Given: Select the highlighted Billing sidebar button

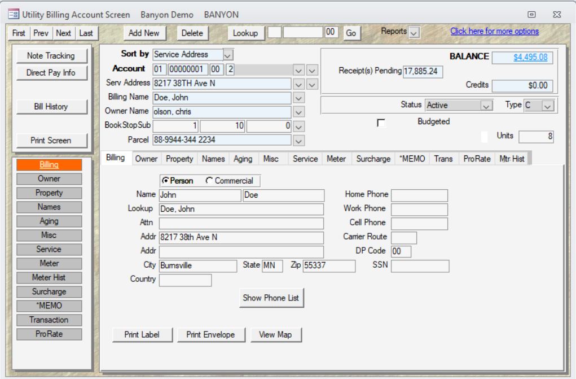Looking at the screenshot, I should pos(49,164).
